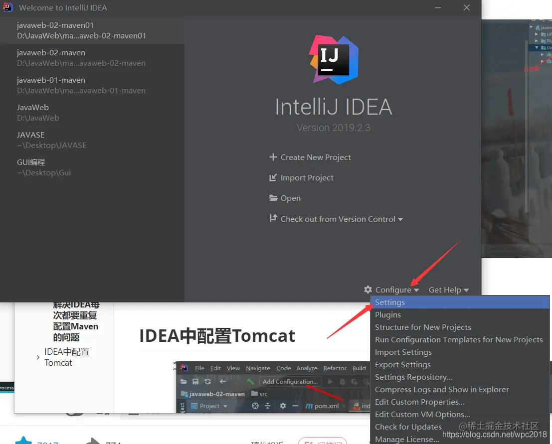Screen dimensions: 552x444
Task: Close the pom.xml tab
Action: tap(344, 406)
